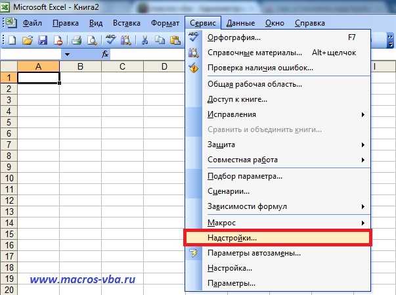Click the formula bar input
Viewport: 396px width, 295px height.
(x=148, y=55)
